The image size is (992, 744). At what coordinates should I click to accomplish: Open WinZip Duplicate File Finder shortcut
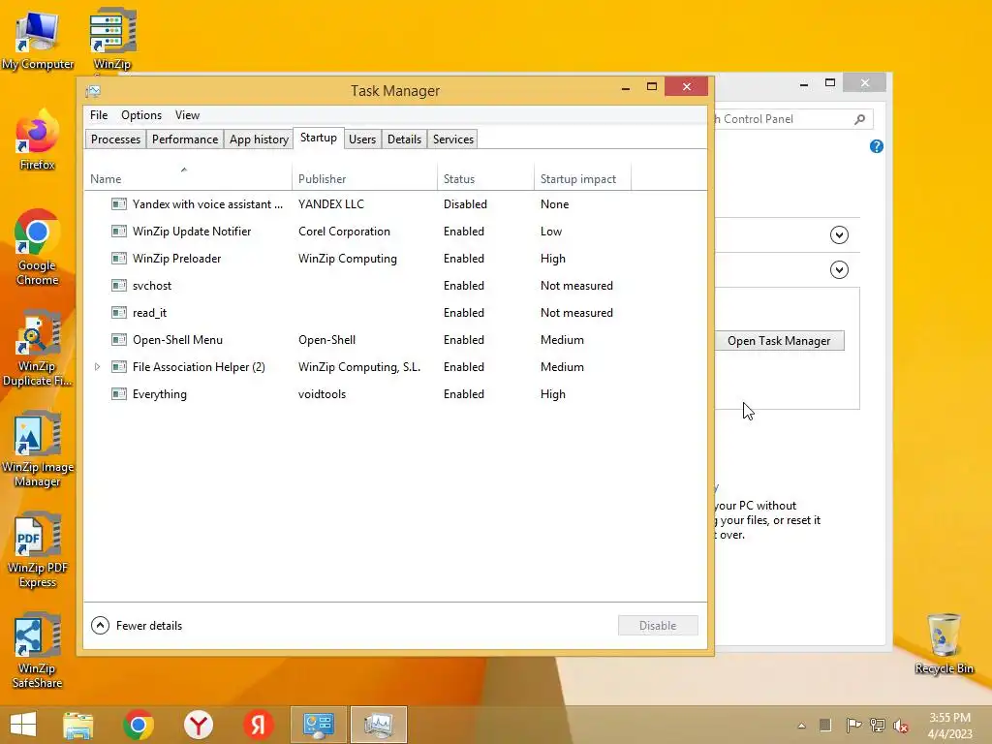(38, 348)
